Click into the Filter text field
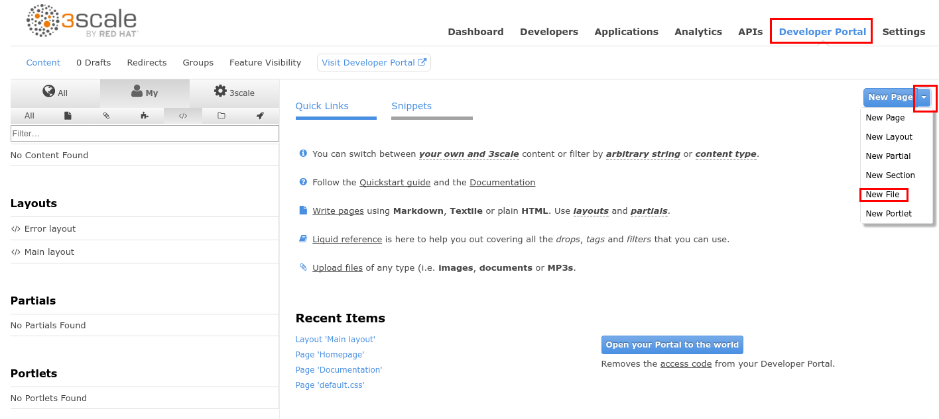This screenshot has width=939, height=419. click(x=145, y=134)
